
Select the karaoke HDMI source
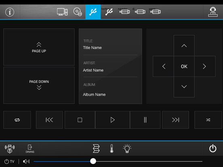tap(124, 12)
